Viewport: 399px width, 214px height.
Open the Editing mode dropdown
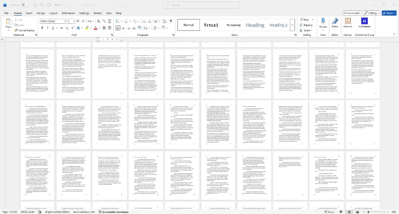(371, 13)
